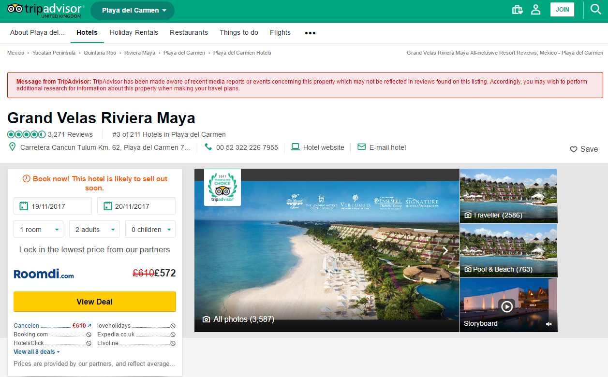
Task: Click the clock icon beside Book now
Action: pyautogui.click(x=27, y=178)
